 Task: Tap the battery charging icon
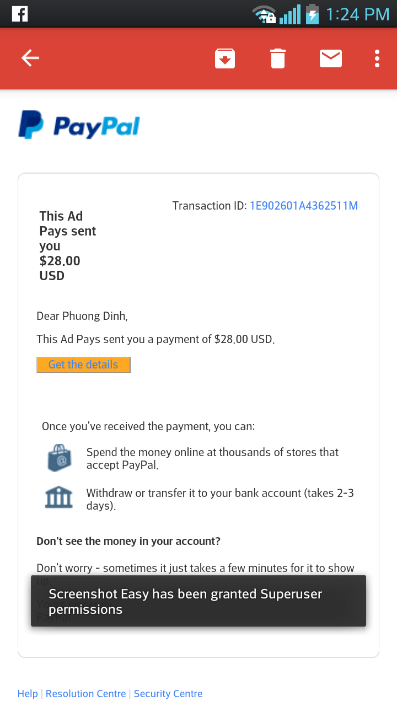pyautogui.click(x=312, y=14)
